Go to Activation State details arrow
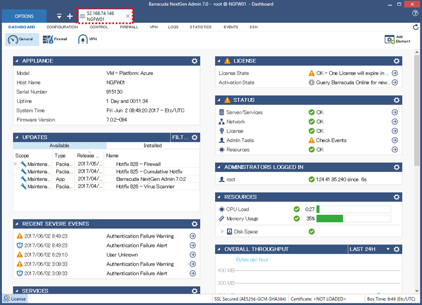 tap(395, 82)
